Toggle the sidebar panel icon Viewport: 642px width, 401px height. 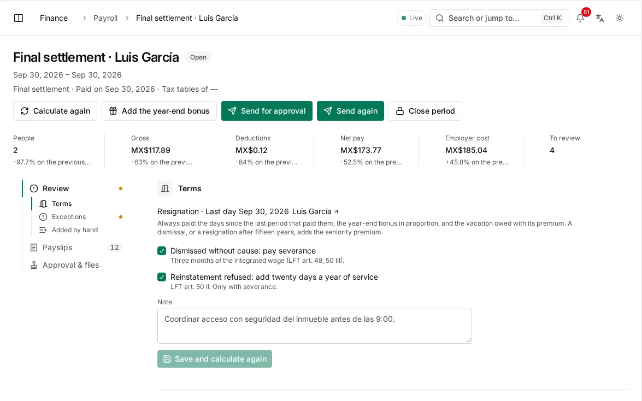[19, 18]
